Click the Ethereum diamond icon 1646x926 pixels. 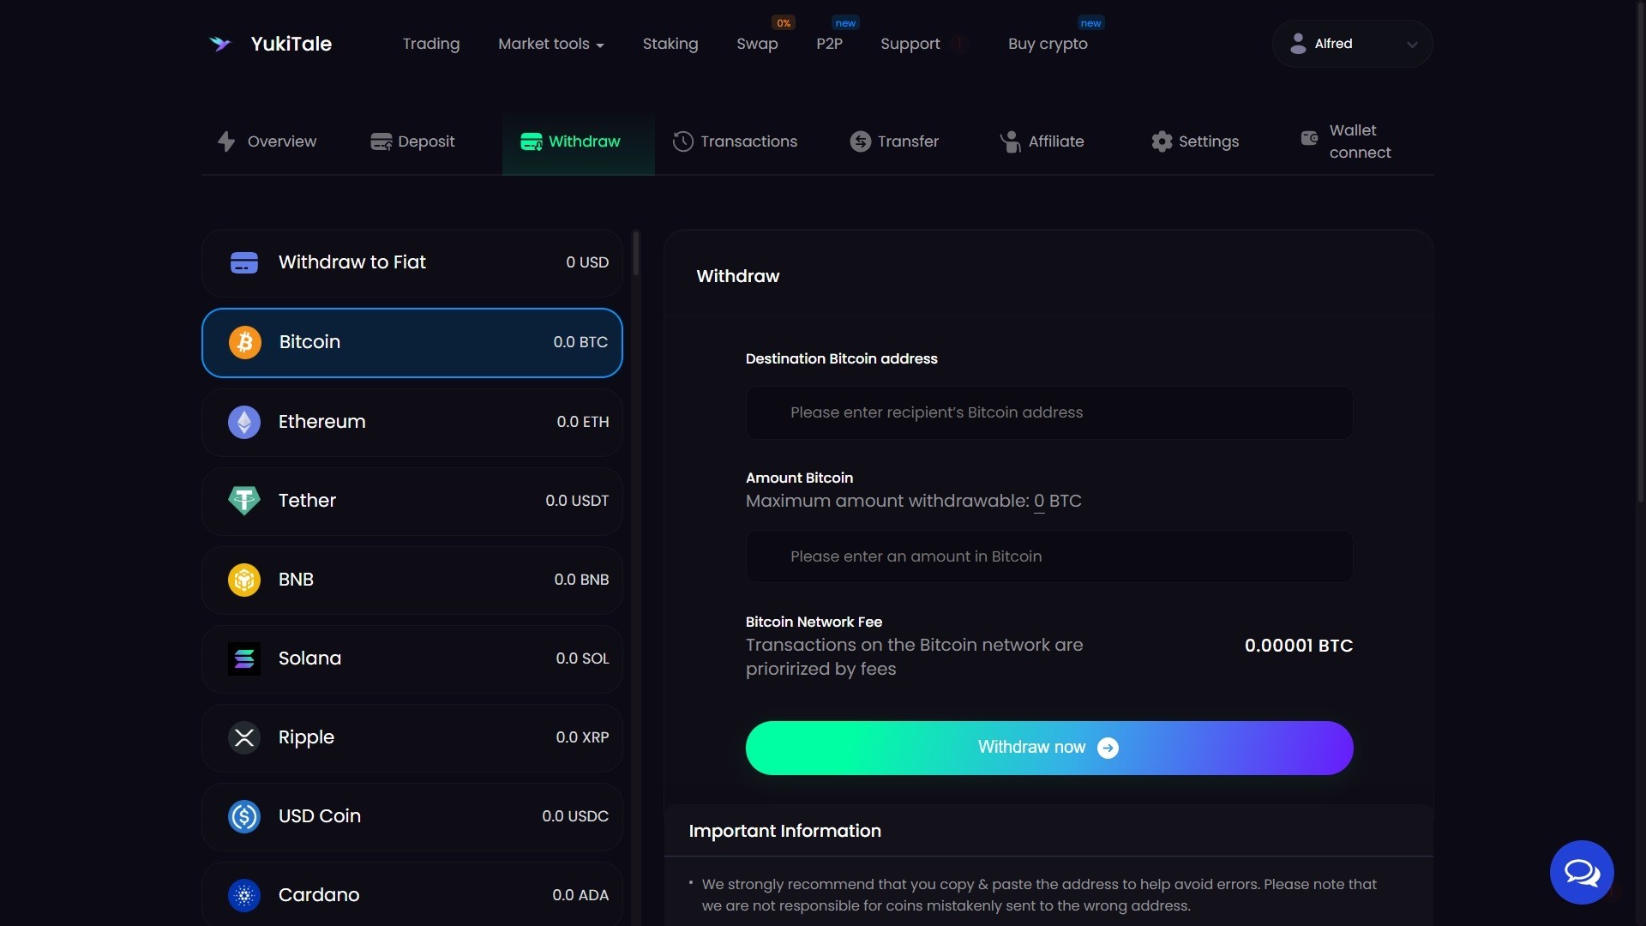tap(244, 422)
